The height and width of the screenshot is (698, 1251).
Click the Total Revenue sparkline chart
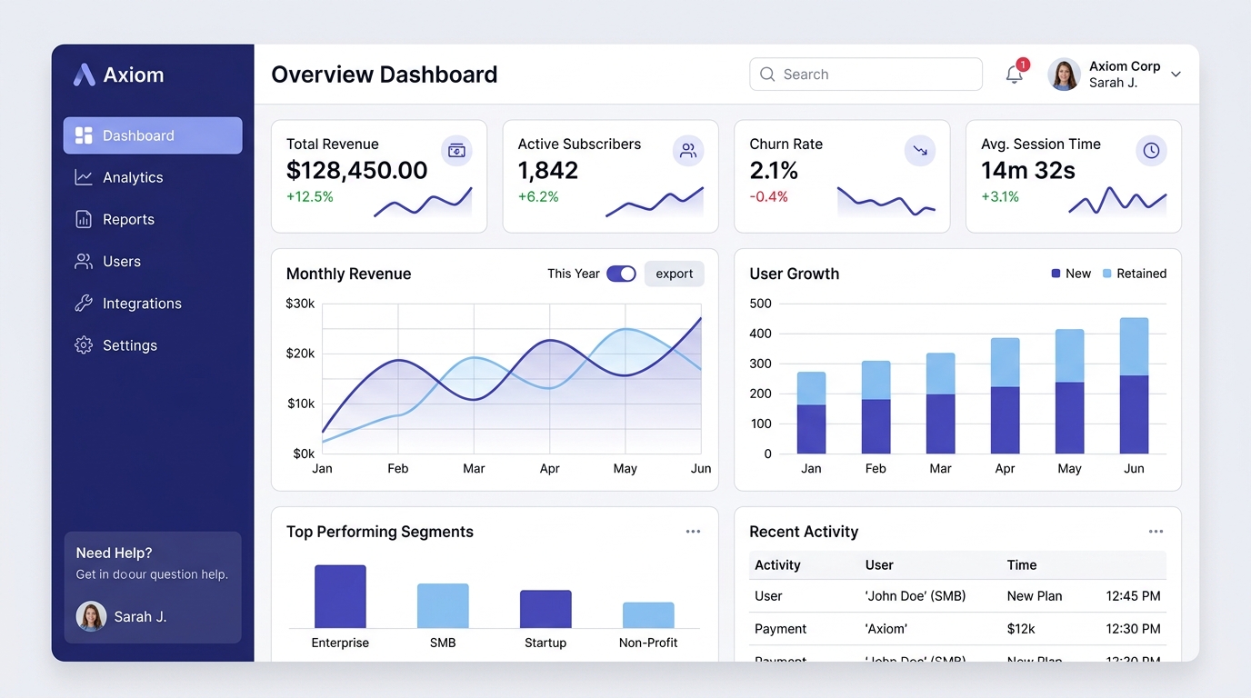click(x=423, y=202)
